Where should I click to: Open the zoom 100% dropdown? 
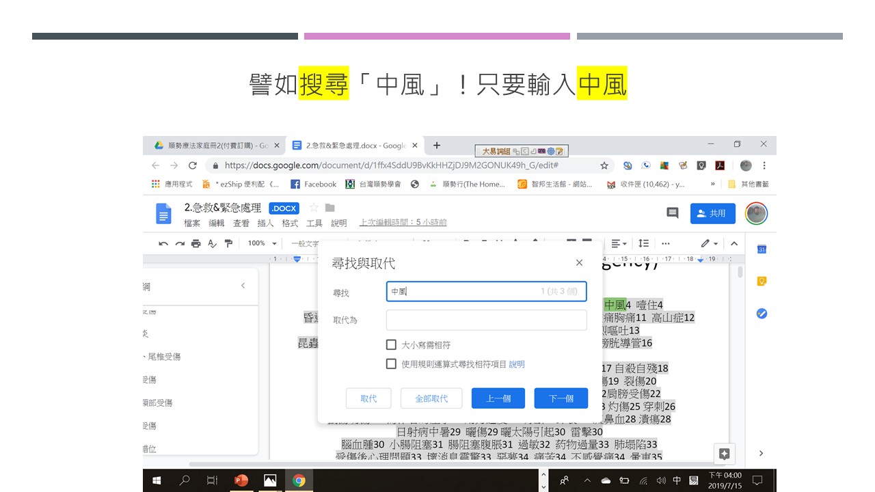(x=262, y=243)
